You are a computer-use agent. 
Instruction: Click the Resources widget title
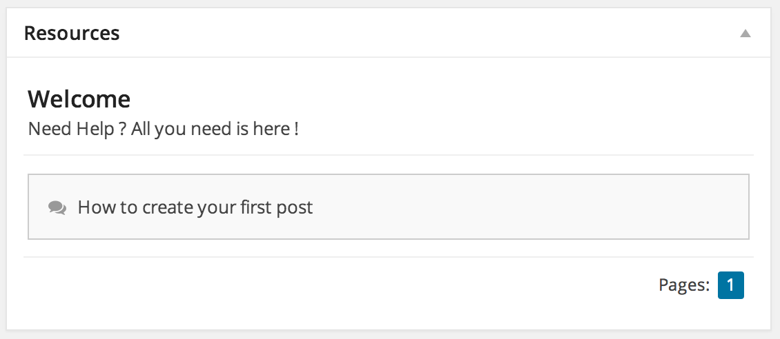point(72,33)
